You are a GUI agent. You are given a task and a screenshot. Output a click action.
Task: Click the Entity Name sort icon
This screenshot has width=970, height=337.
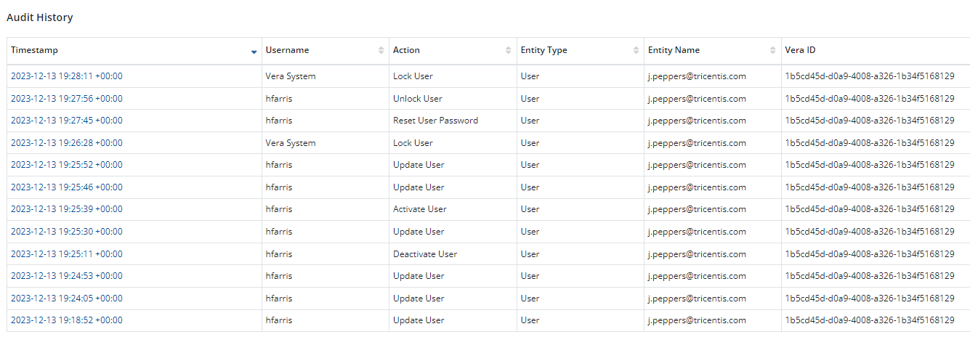coord(772,51)
